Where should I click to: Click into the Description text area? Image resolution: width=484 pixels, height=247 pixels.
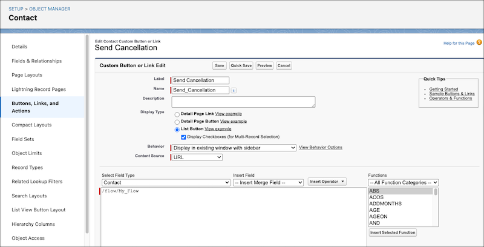[243, 102]
